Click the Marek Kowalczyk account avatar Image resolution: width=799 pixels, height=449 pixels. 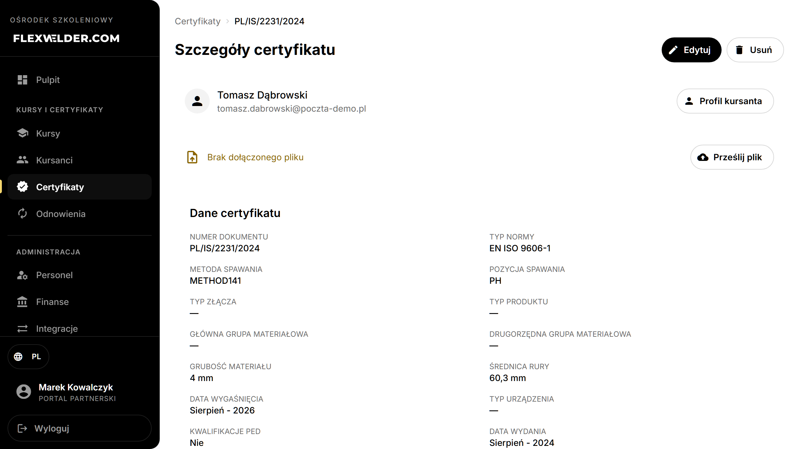point(24,392)
